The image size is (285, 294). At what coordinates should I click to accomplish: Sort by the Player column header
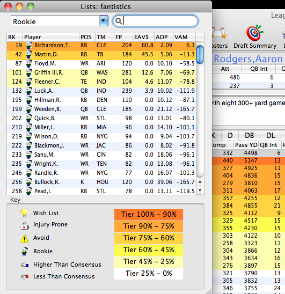tap(51, 37)
